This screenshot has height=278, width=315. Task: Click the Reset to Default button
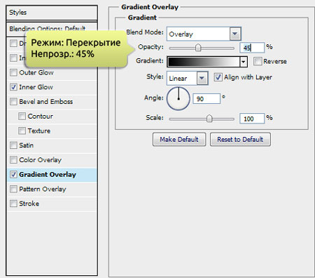tap(240, 140)
